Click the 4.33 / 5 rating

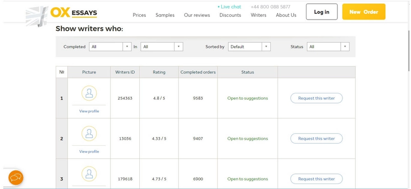coord(159,138)
